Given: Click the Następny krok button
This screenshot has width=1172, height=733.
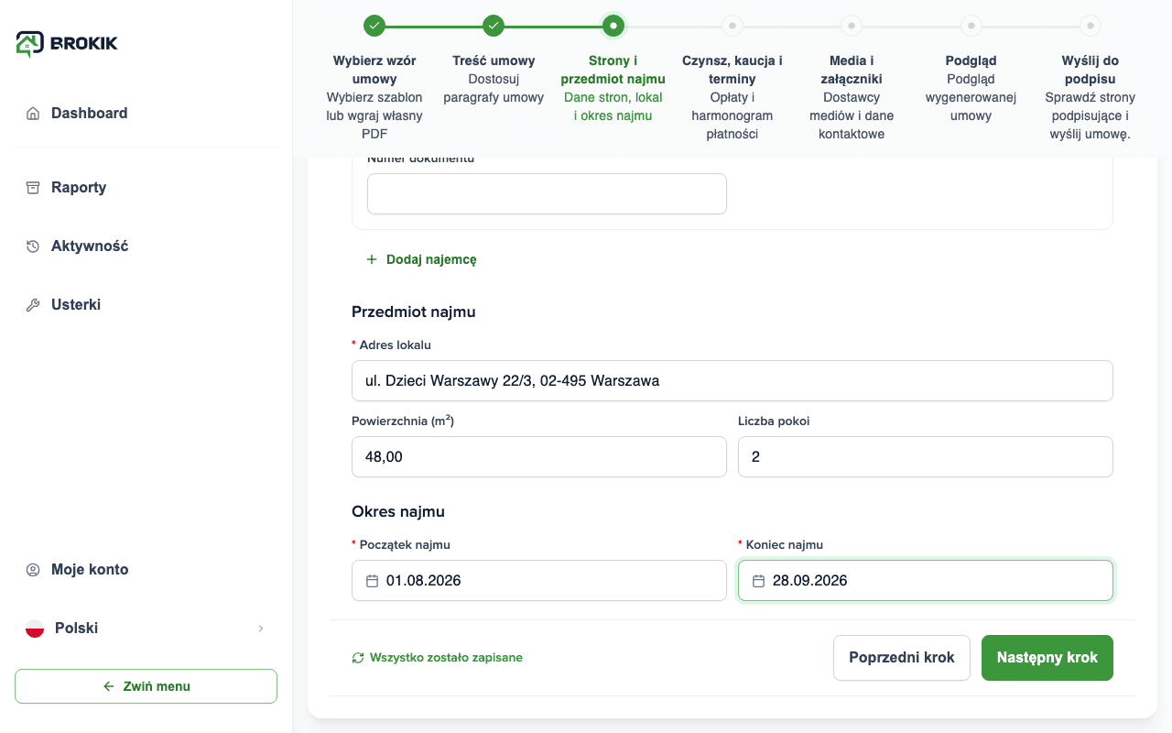Looking at the screenshot, I should coord(1047,658).
